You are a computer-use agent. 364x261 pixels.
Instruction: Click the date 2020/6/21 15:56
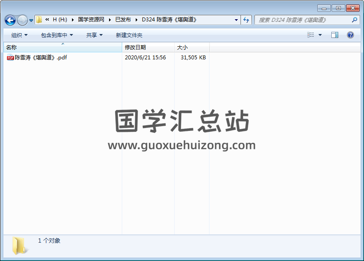pos(145,57)
